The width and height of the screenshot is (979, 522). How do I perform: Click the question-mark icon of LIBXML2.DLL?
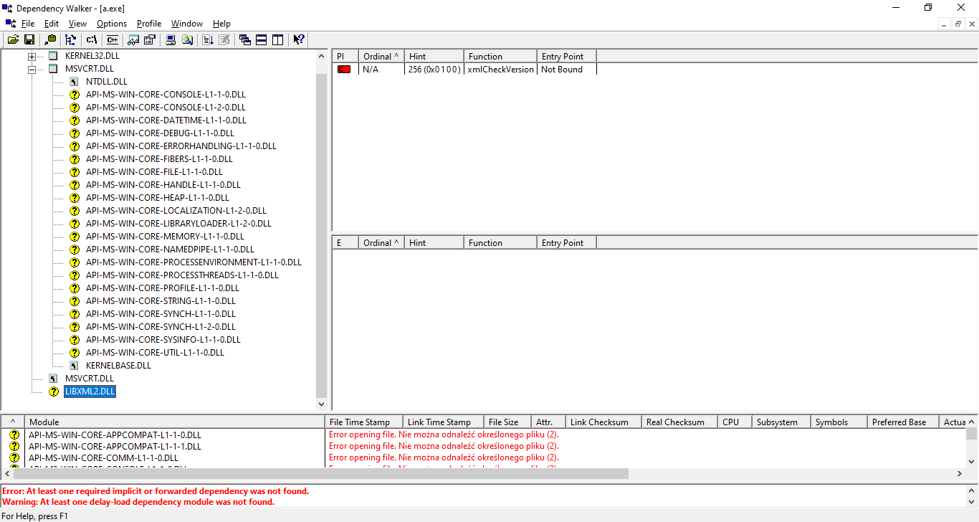(x=53, y=391)
